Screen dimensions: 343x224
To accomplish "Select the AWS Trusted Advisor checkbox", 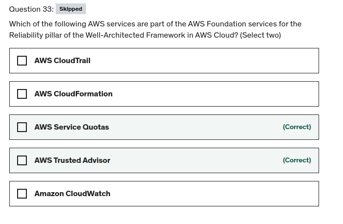I will point(22,160).
